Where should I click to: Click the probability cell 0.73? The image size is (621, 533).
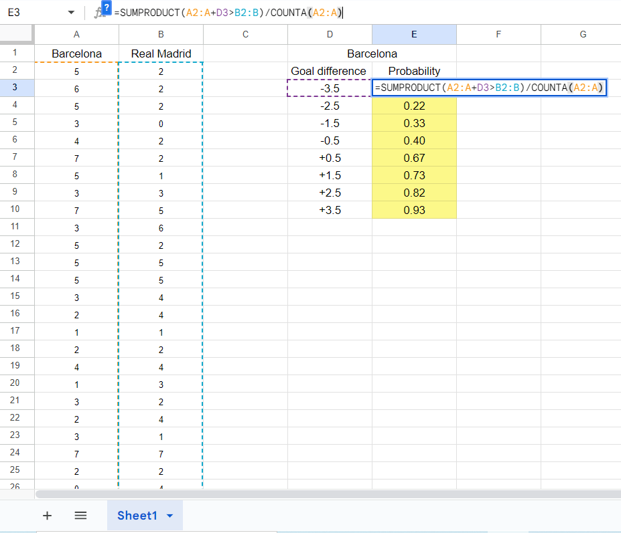[x=414, y=175]
